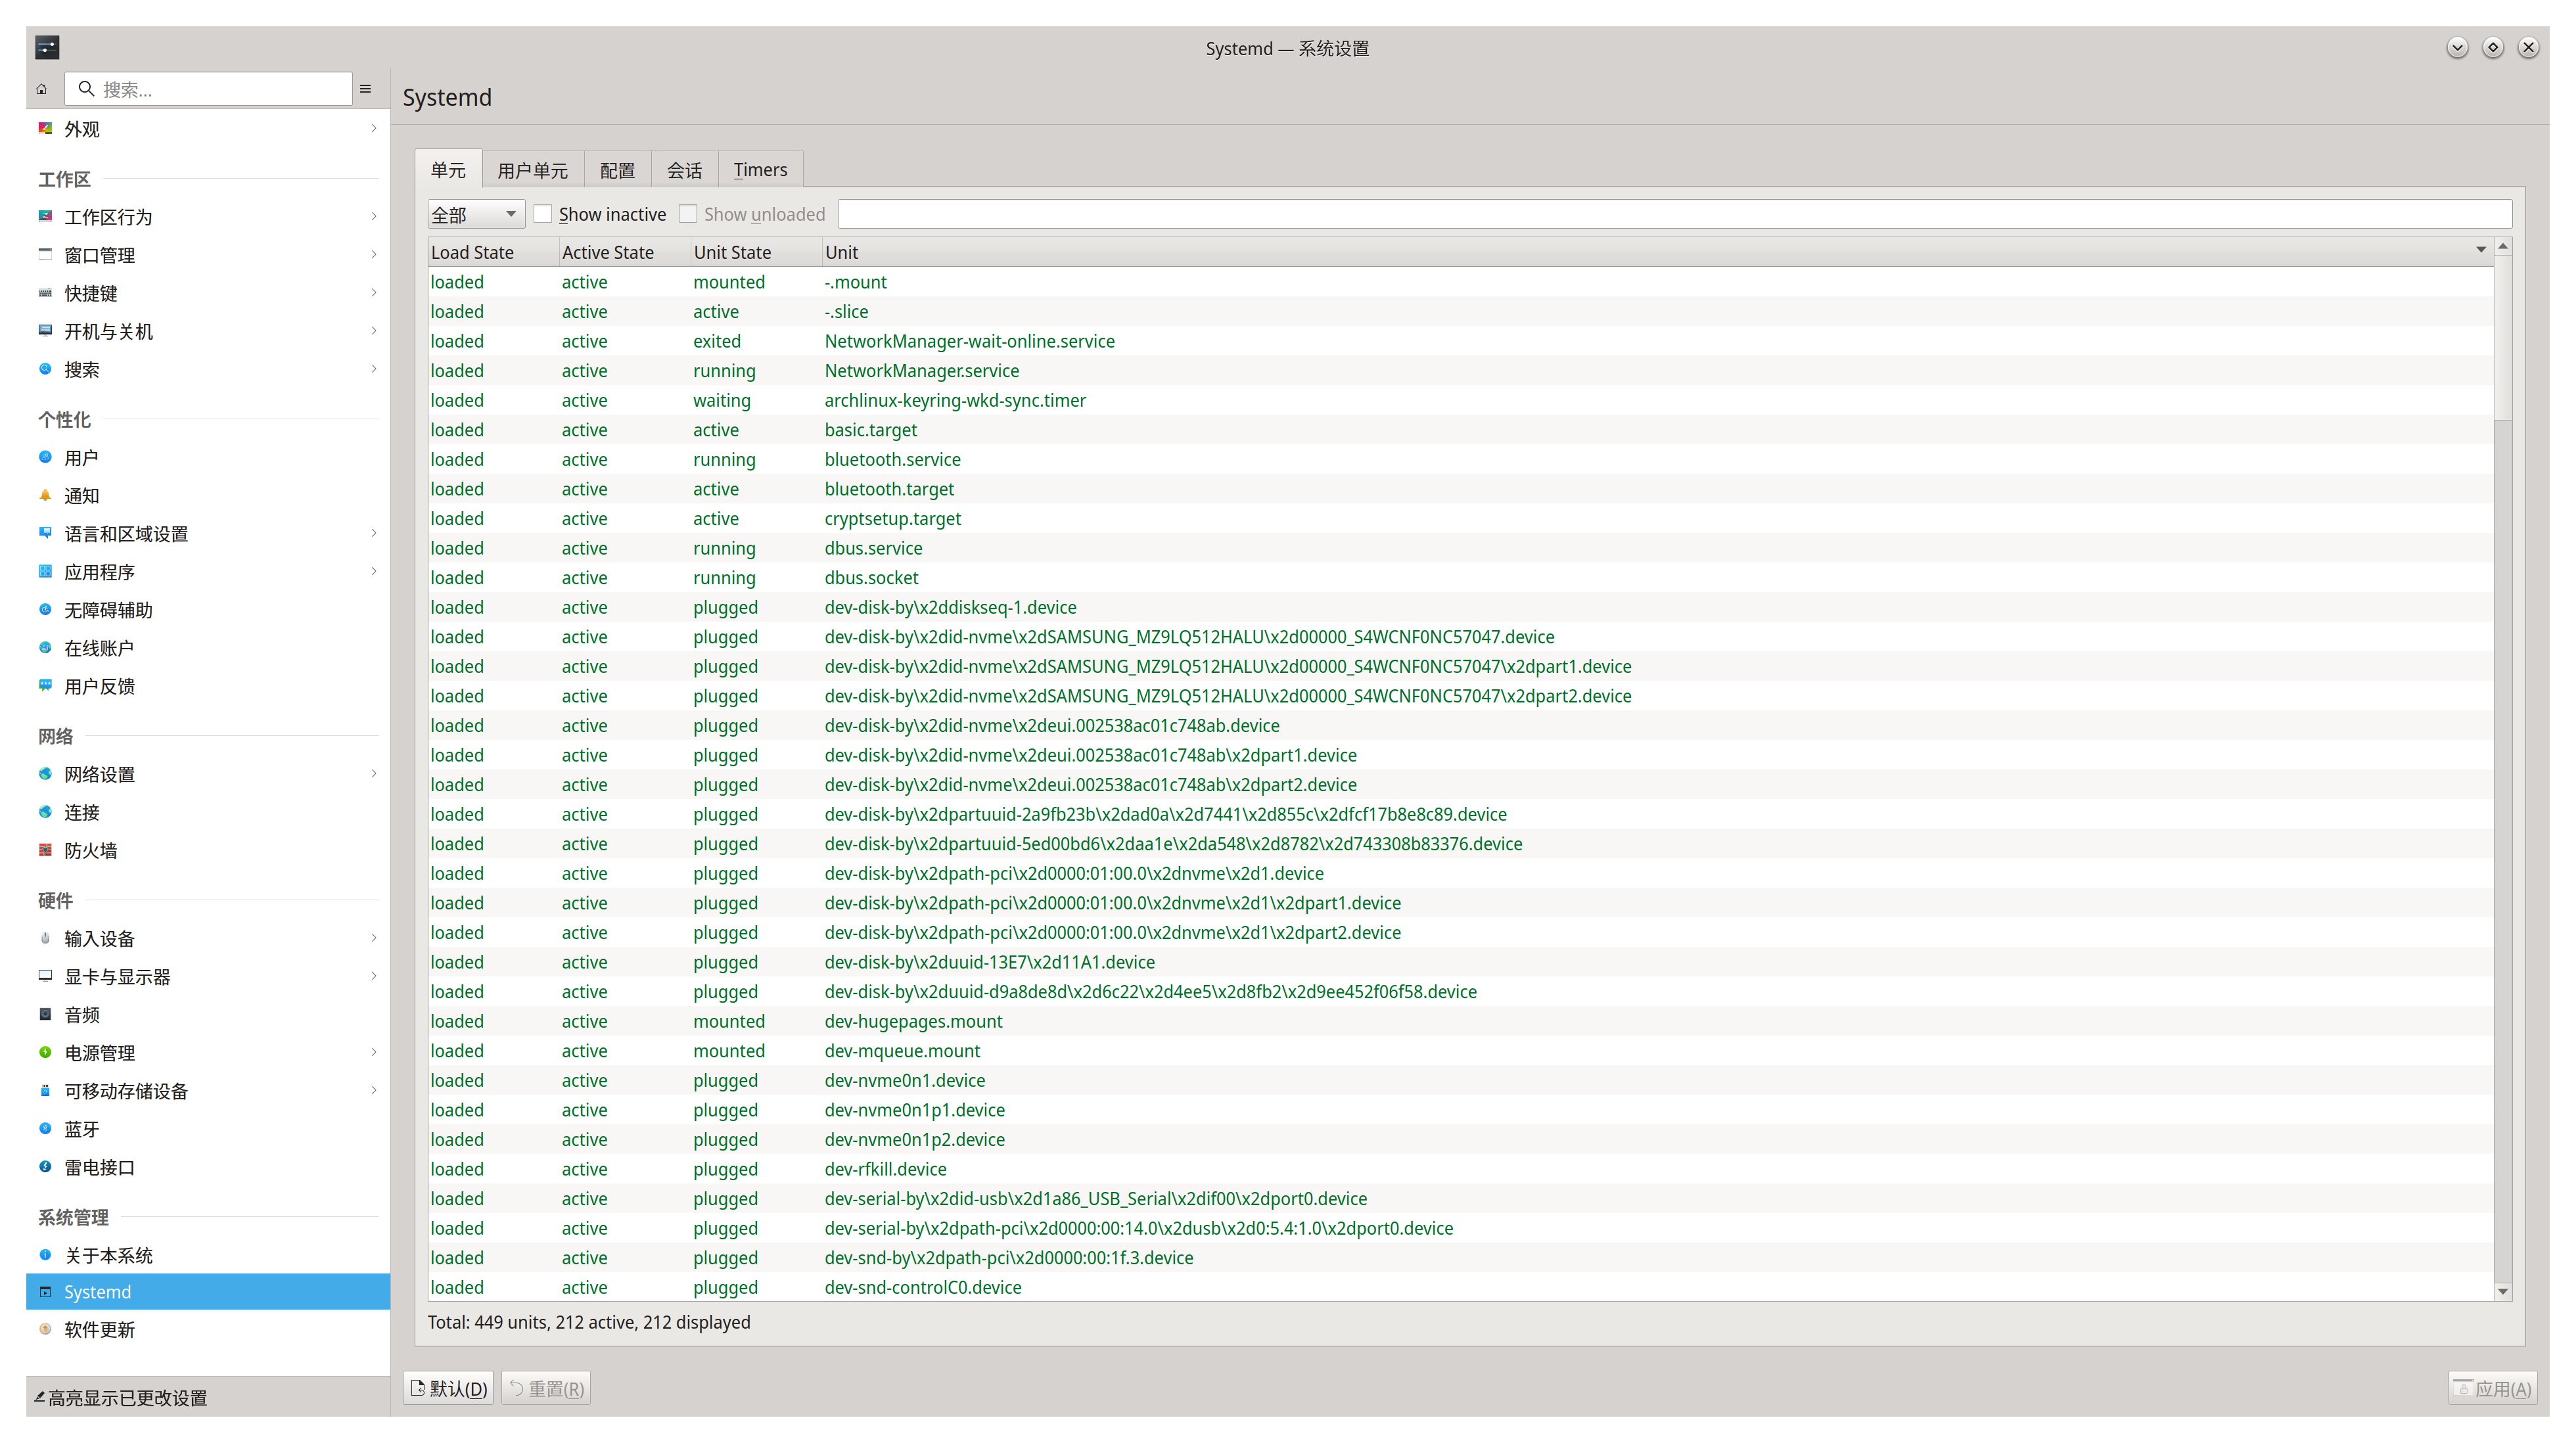Image resolution: width=2576 pixels, height=1443 pixels.
Task: Click the highlight changed settings pencil icon
Action: (40, 1397)
